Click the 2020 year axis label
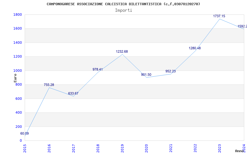 [x=146, y=148]
